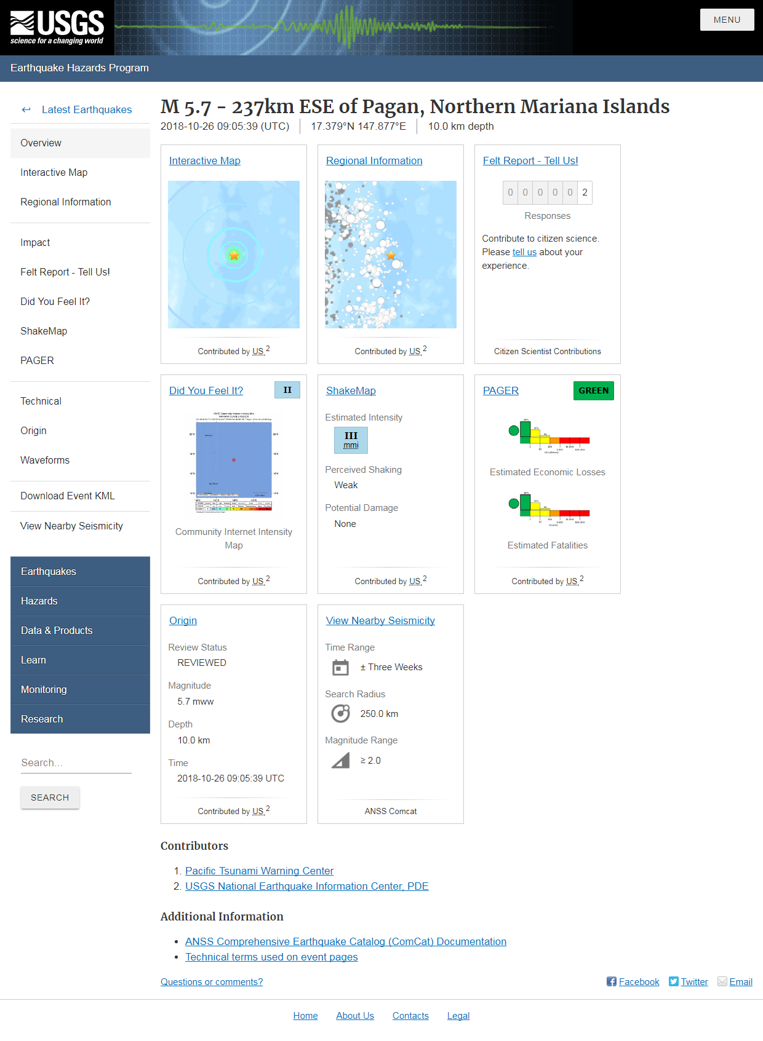Click the Email envelope icon
Screen dimensions: 763x1041
click(722, 981)
